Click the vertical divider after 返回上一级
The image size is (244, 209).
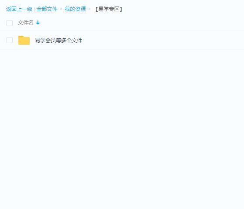34,9
